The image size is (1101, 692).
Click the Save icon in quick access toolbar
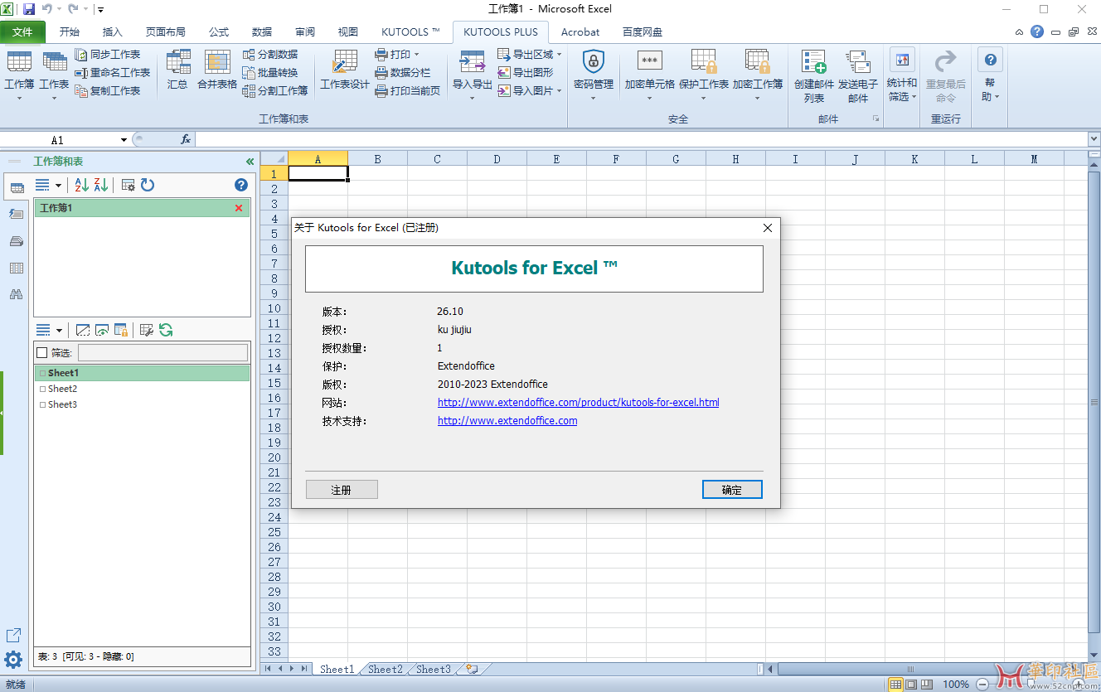[x=29, y=9]
